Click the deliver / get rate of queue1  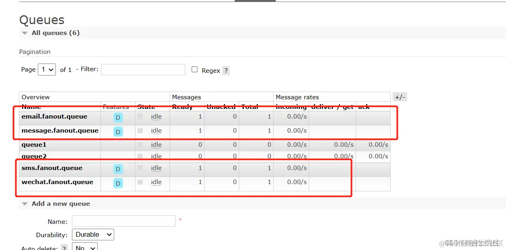[x=344, y=145]
